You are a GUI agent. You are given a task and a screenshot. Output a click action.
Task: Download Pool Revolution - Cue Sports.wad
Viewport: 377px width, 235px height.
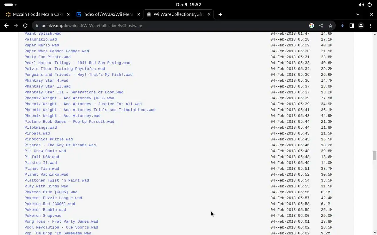pos(61,227)
